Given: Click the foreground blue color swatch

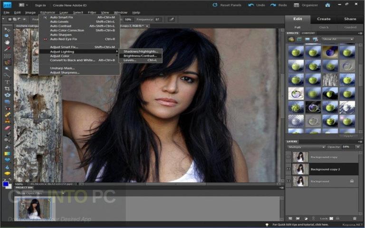Looking at the screenshot, I should pyautogui.click(x=5, y=184).
